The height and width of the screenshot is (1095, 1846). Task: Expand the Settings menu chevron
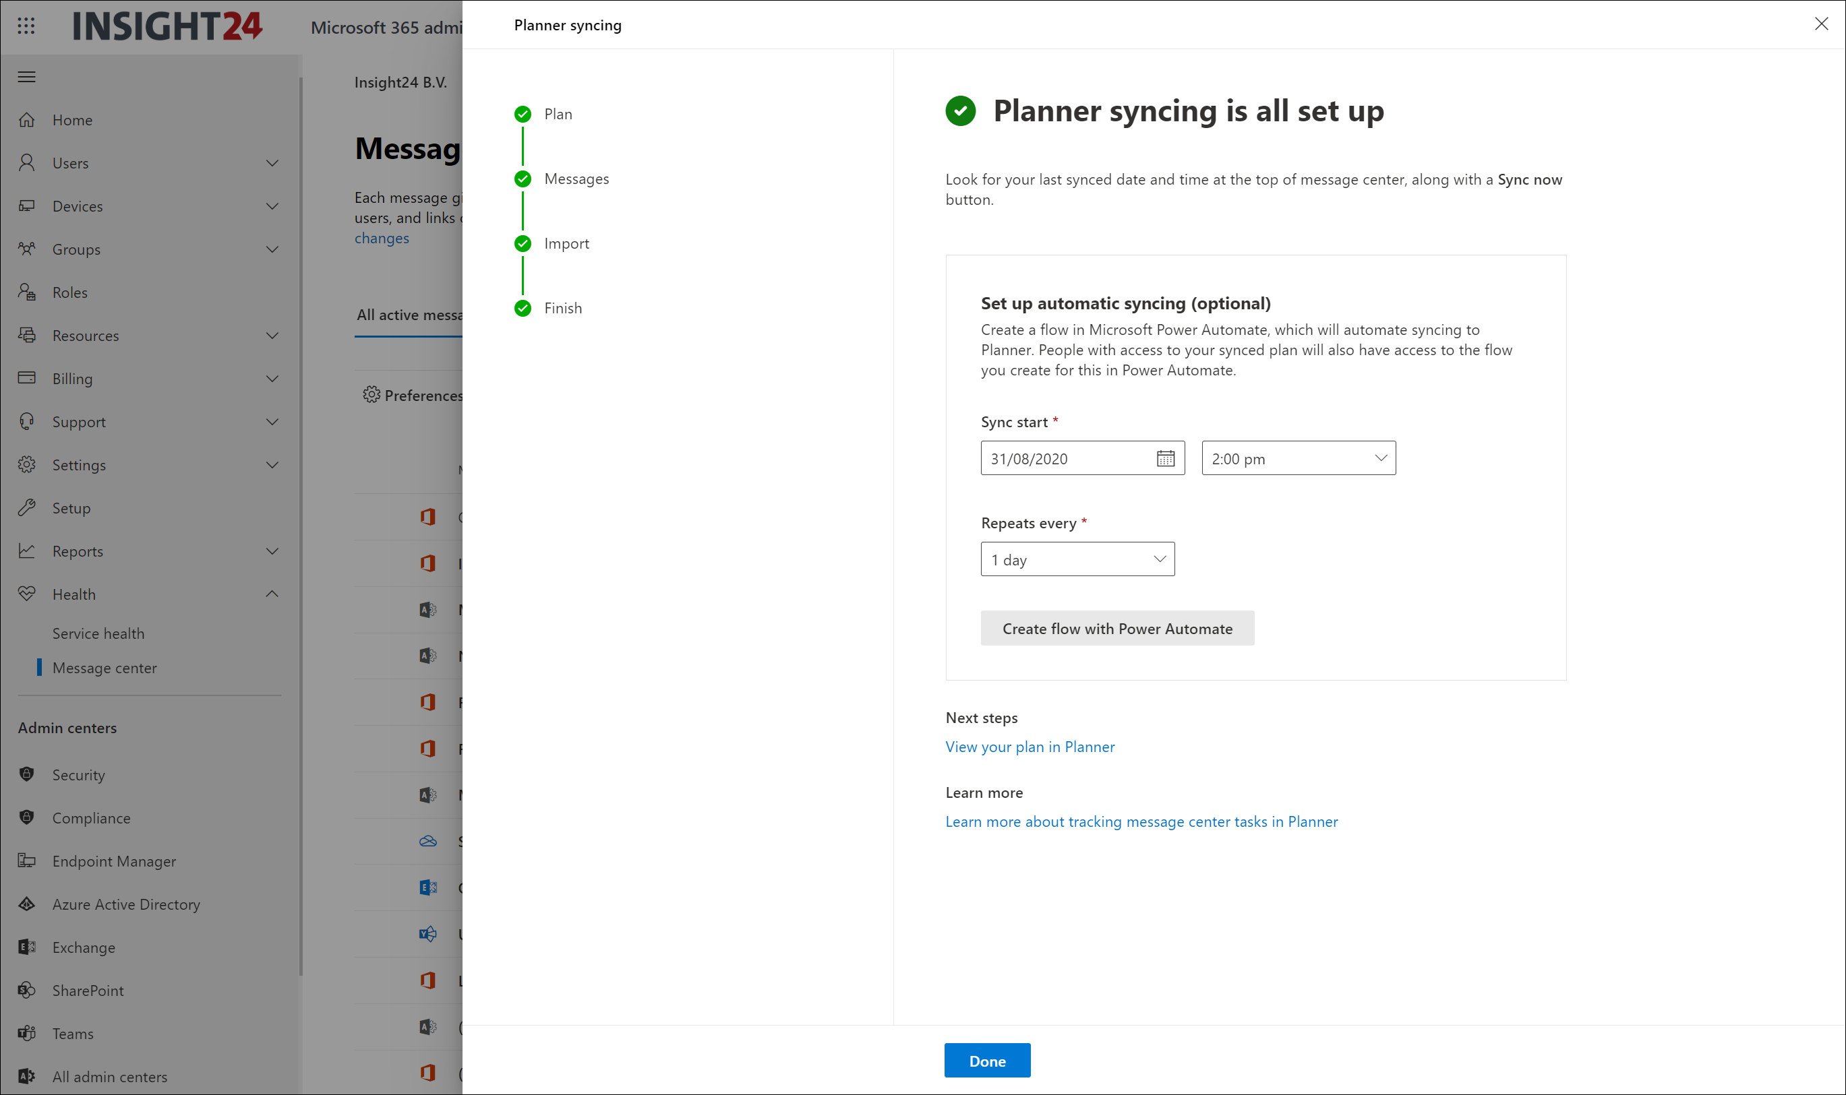pyautogui.click(x=272, y=465)
